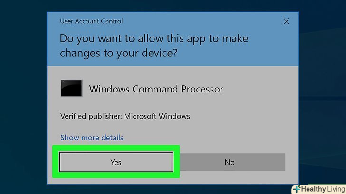Click the desktop area above the dialog
Image resolution: width=346 pixels, height=194 pixels.
click(171, 6)
